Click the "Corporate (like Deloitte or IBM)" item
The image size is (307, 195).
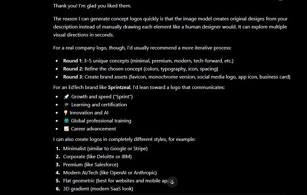click(97, 156)
